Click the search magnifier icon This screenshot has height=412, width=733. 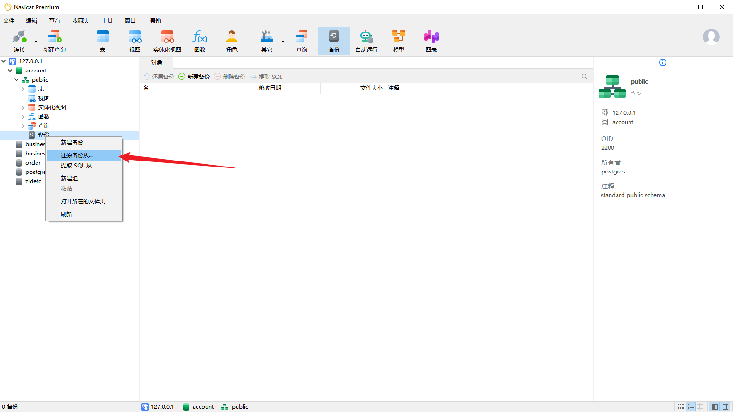coord(585,77)
